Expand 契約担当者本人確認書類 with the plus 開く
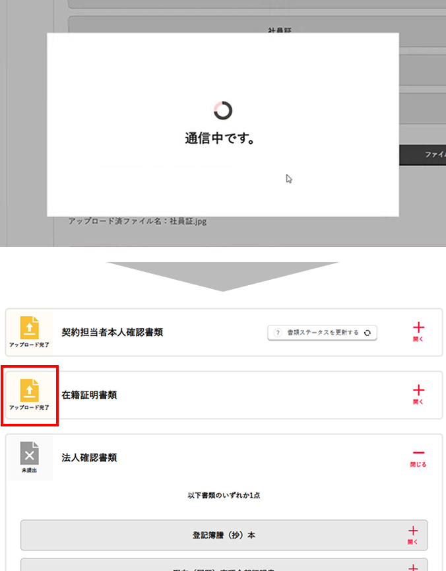The image size is (446, 571). click(x=418, y=330)
